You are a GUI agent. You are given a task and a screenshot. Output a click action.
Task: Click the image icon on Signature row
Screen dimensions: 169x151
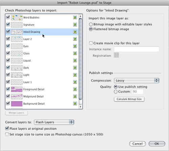pyautogui.click(x=75, y=25)
